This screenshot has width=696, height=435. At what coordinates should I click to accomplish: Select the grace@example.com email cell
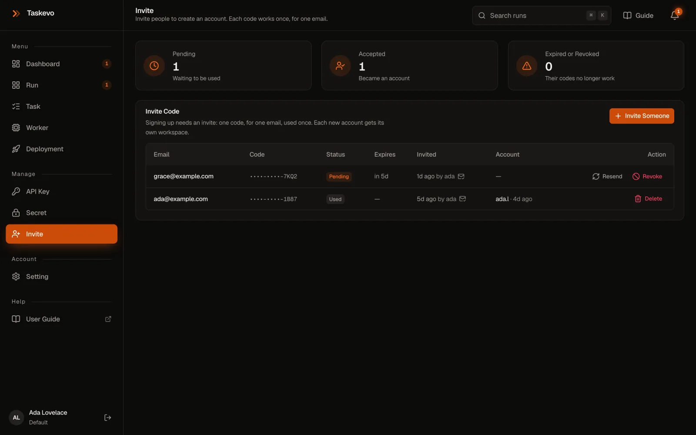tap(184, 177)
